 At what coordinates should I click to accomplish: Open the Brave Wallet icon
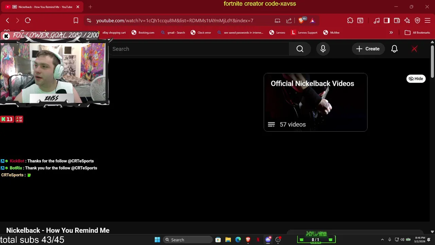pos(397,20)
